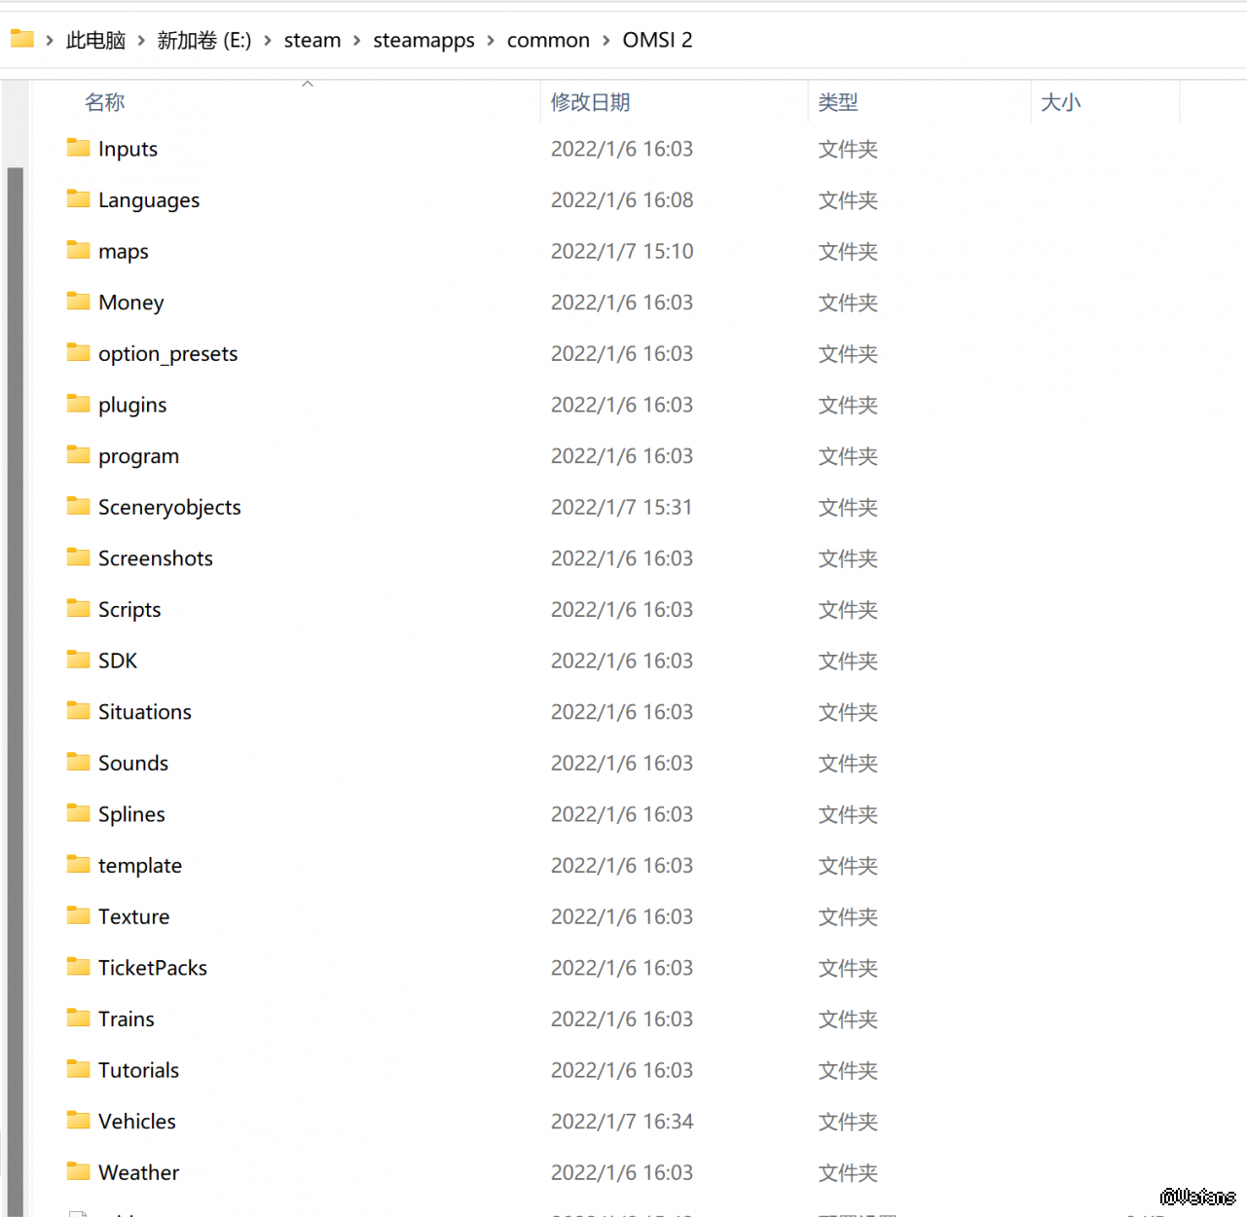The width and height of the screenshot is (1247, 1217).
Task: Expand the chevron between steam and steamapps
Action: (357, 40)
